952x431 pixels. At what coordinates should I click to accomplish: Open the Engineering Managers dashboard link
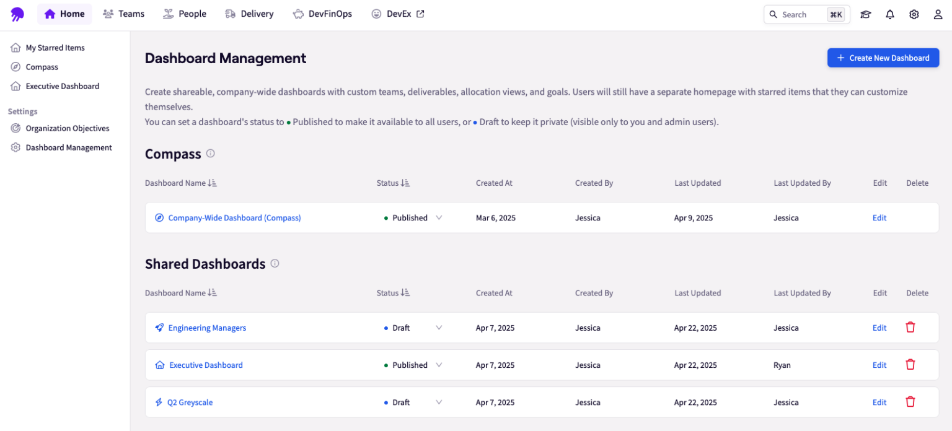pos(207,328)
